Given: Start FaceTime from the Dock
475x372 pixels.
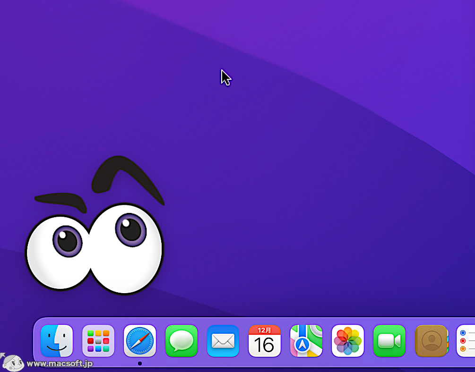Looking at the screenshot, I should point(389,341).
